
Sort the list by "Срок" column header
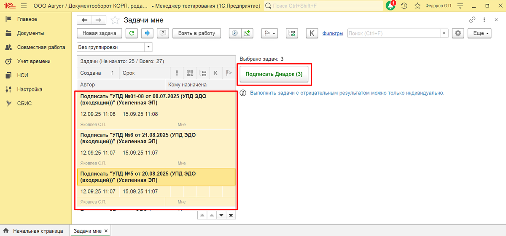(x=129, y=73)
